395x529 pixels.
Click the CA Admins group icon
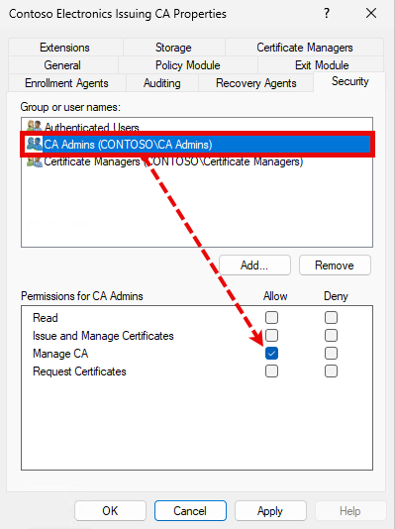coord(34,144)
